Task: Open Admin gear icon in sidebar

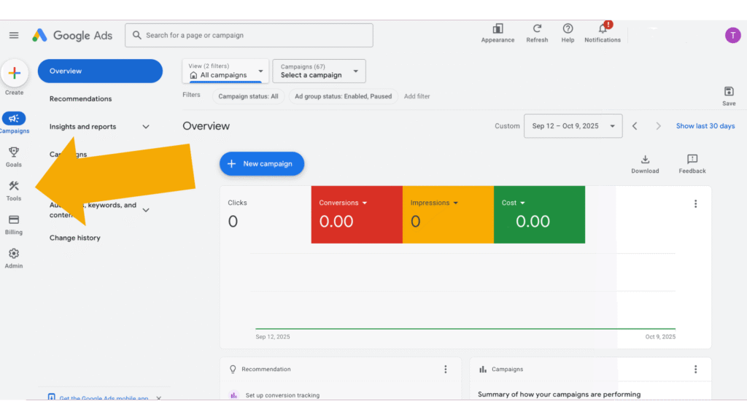Action: 14,254
